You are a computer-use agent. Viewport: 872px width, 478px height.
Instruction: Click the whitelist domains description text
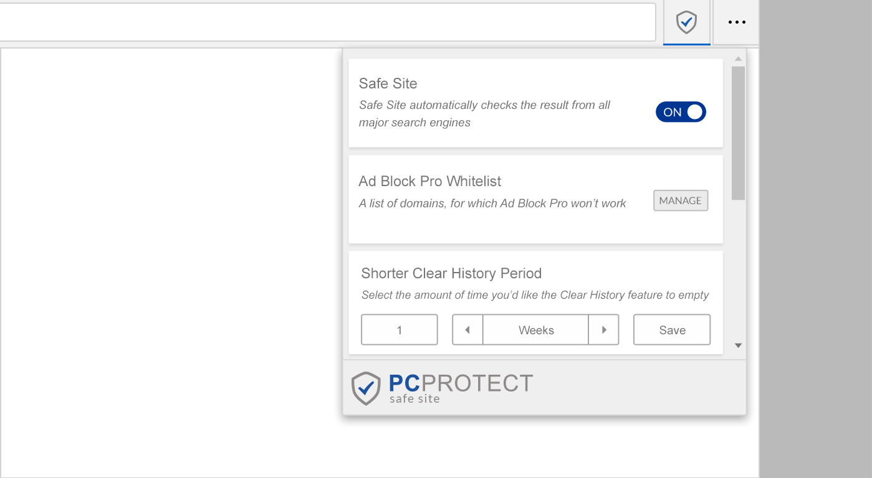coord(492,203)
